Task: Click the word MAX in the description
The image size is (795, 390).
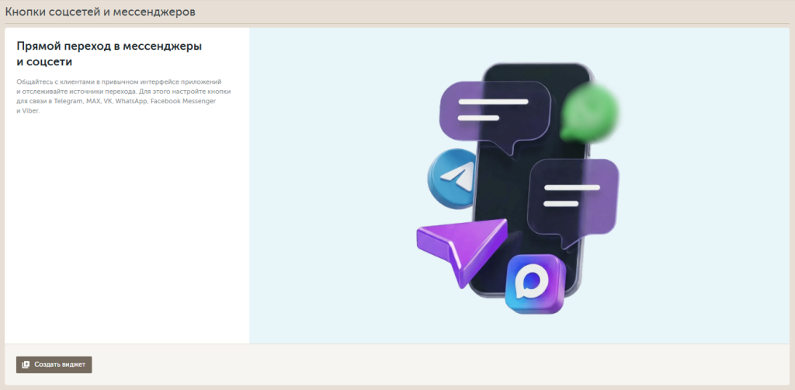Action: (93, 101)
